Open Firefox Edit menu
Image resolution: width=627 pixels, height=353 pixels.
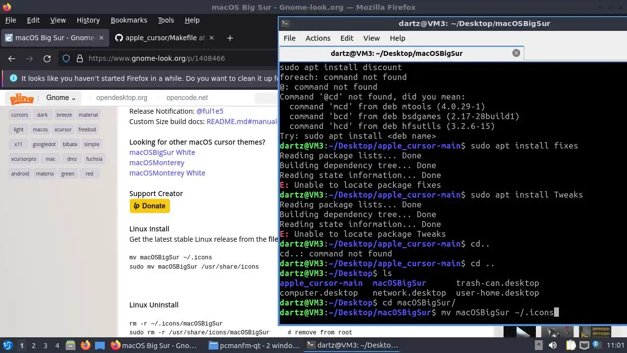coord(33,20)
